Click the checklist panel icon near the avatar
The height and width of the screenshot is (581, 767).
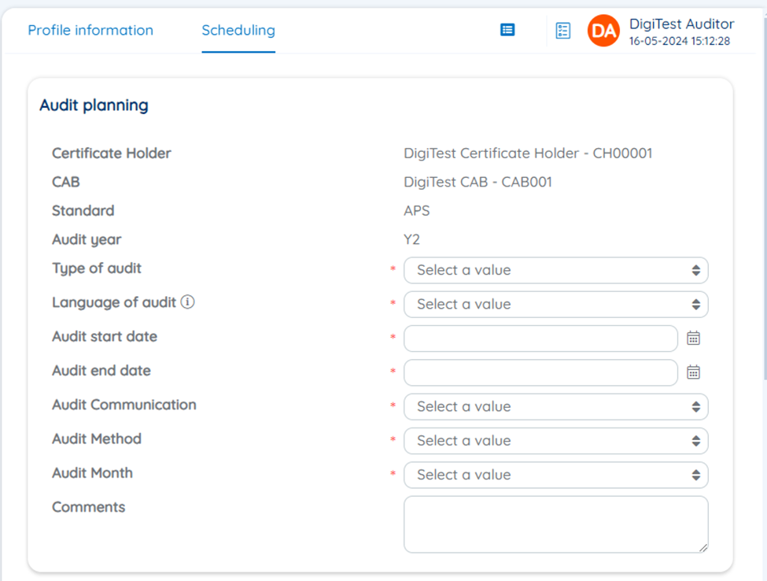[562, 30]
